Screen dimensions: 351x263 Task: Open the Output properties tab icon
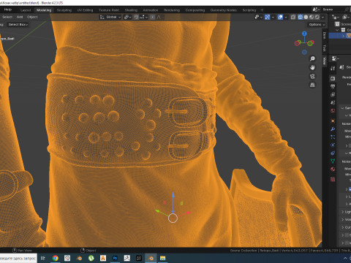(333, 86)
